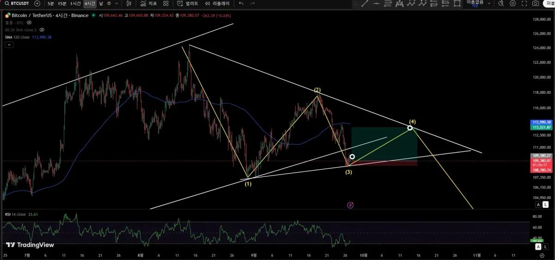Screen dimensions: 555x260
Task: Open the candlestick chart type selector
Action: coord(129,3)
